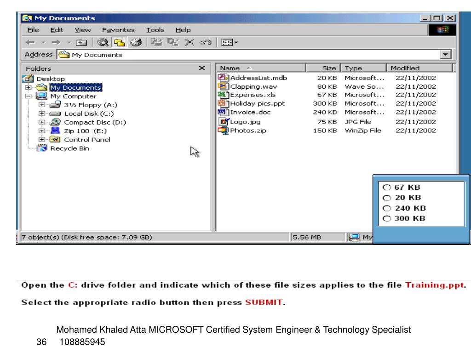Select the 240 KB radio button
This screenshot has height=353, width=471.
387,208
